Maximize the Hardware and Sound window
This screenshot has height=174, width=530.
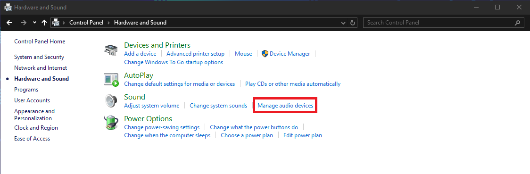coord(497,7)
